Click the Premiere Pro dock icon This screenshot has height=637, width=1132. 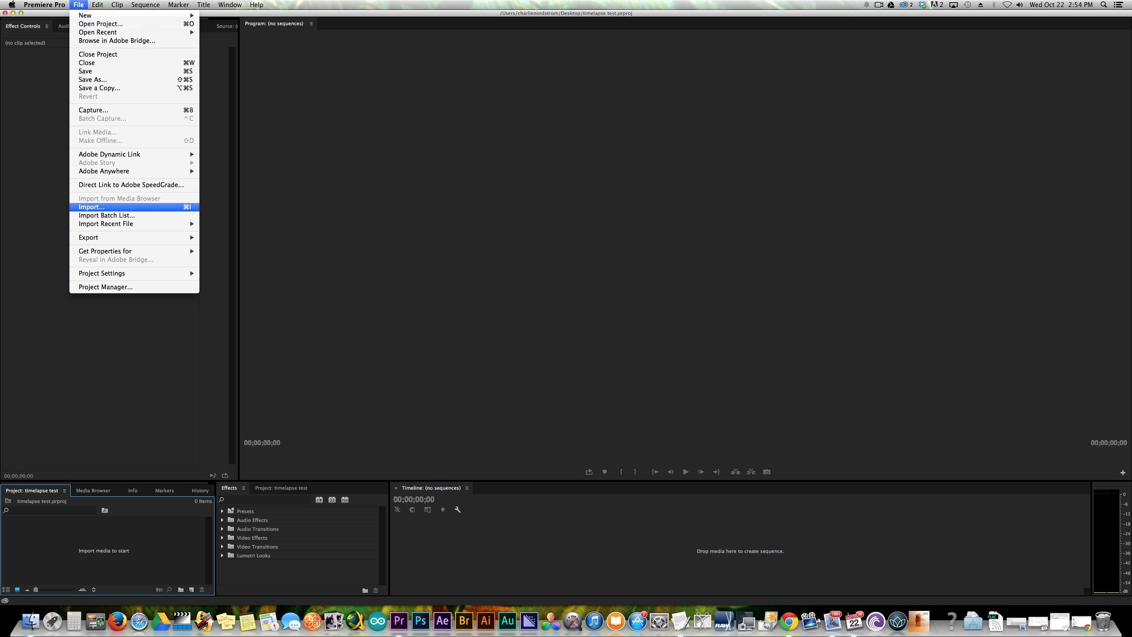399,622
